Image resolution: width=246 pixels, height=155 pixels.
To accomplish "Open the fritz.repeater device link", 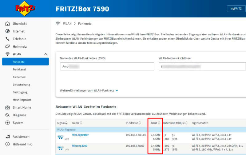I will pos(80,135).
